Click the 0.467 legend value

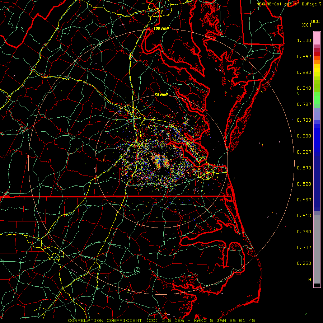(304, 200)
